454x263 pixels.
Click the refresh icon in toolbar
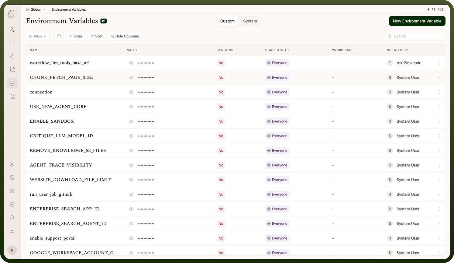pos(59,36)
